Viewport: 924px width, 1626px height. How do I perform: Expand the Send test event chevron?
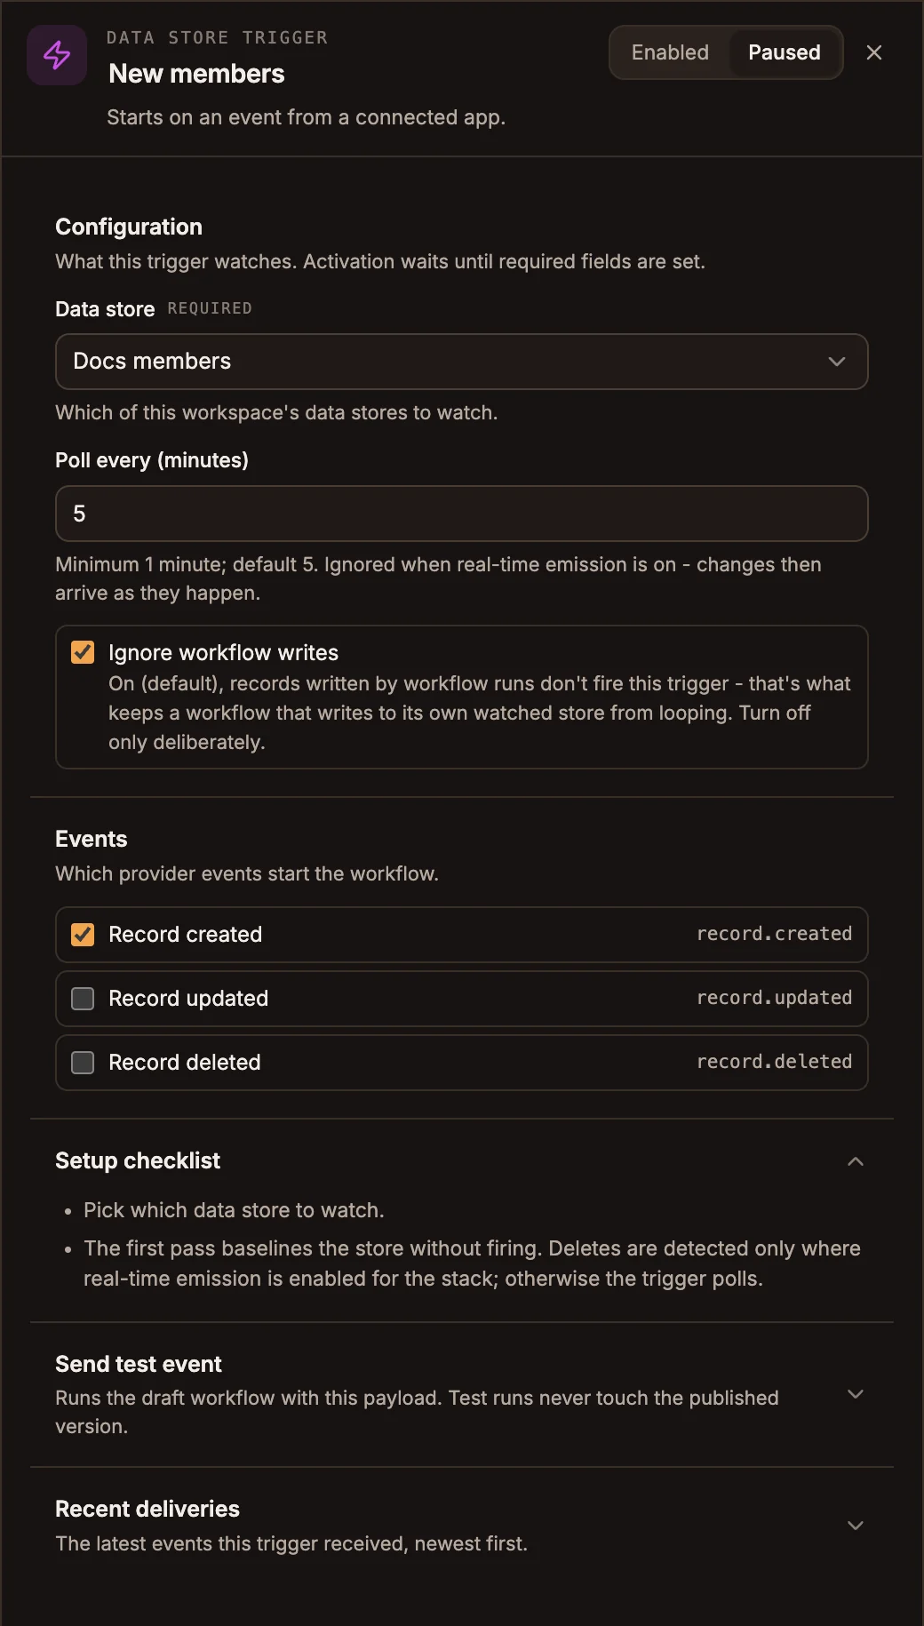coord(856,1394)
